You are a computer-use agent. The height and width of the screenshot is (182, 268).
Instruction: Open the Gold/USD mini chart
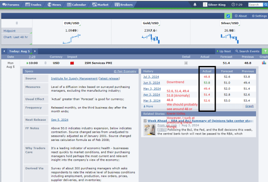tap(151, 39)
